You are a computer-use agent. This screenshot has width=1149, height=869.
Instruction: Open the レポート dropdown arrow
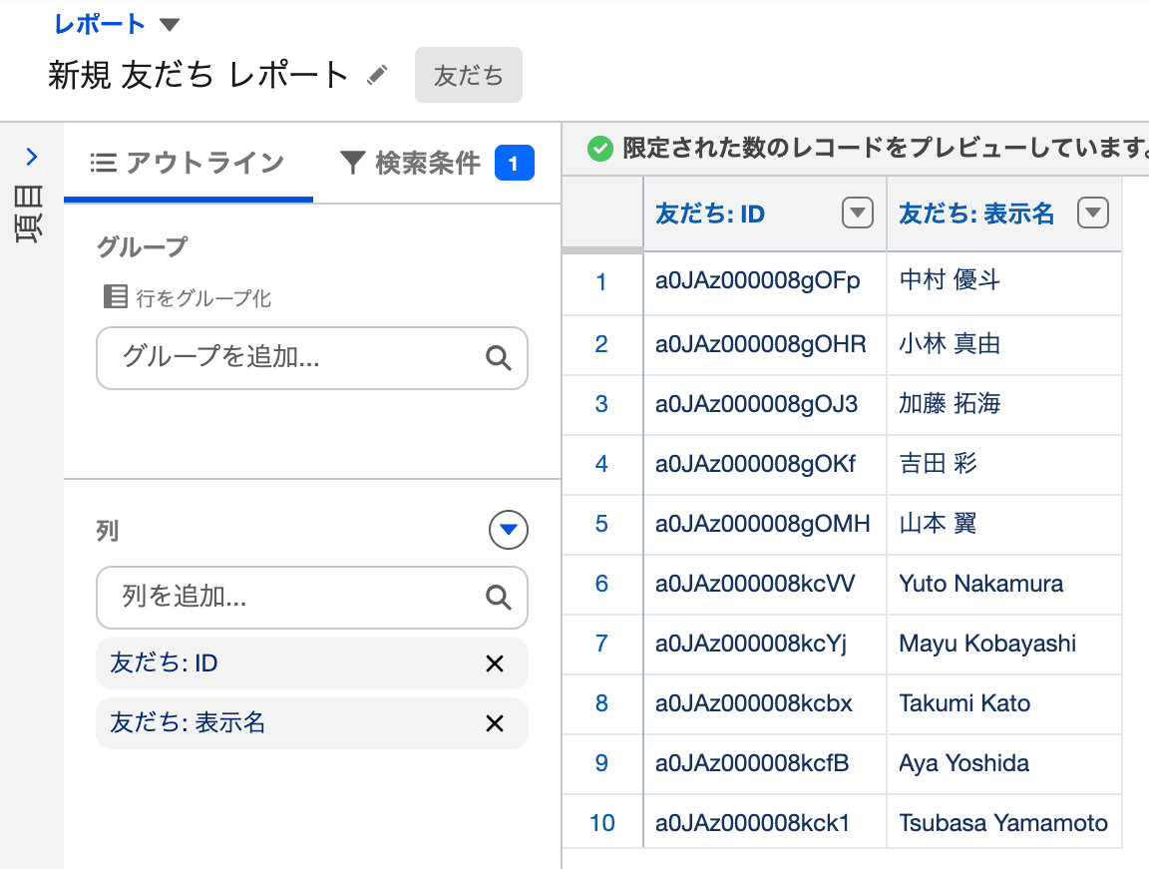170,25
